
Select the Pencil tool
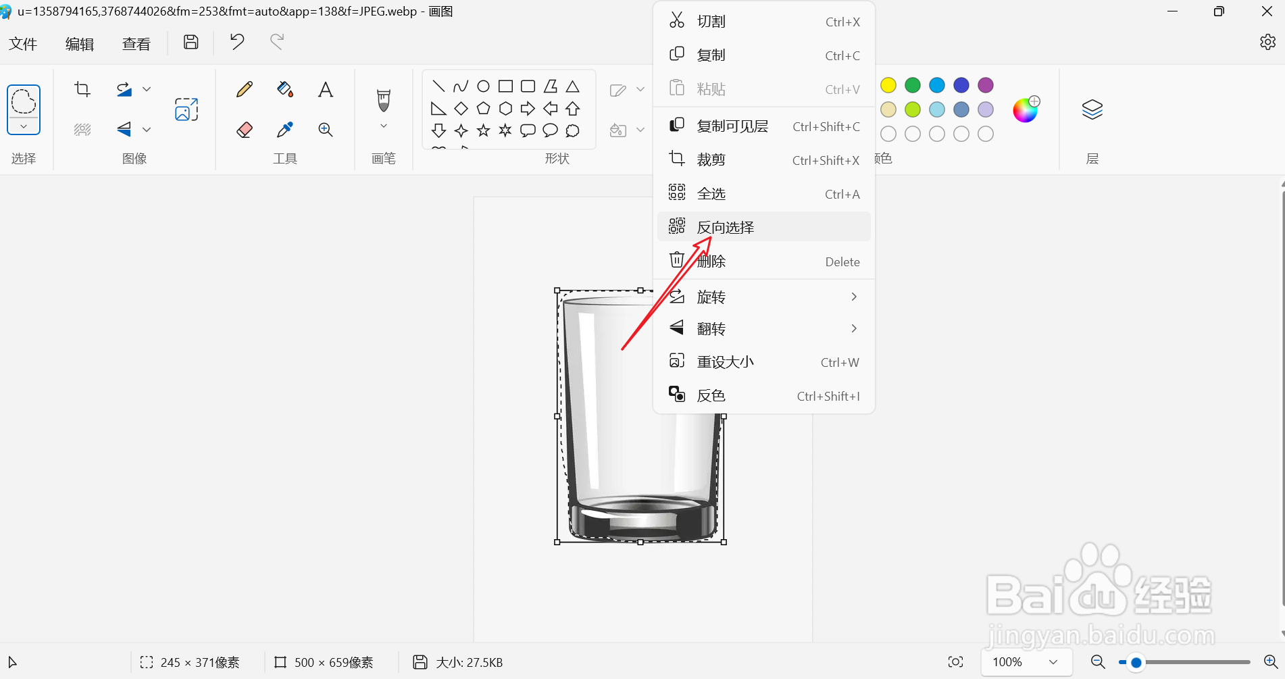pyautogui.click(x=245, y=89)
